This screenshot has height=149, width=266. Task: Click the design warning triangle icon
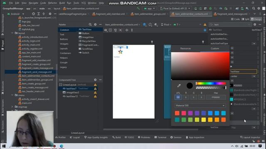click(x=205, y=25)
